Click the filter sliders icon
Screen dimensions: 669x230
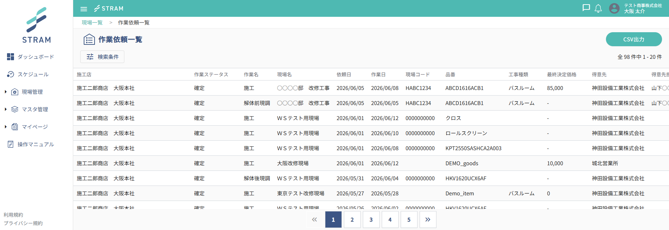90,57
